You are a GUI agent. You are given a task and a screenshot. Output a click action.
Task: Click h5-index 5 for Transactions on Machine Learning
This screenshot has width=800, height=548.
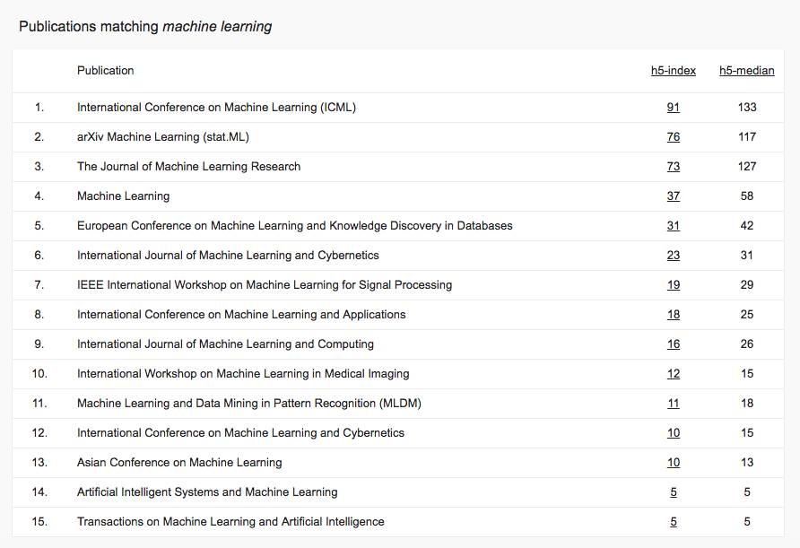(673, 522)
